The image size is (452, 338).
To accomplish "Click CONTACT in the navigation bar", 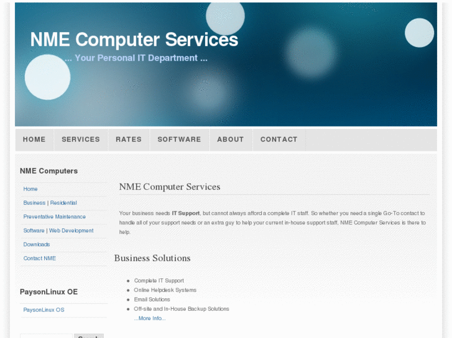I will 279,140.
